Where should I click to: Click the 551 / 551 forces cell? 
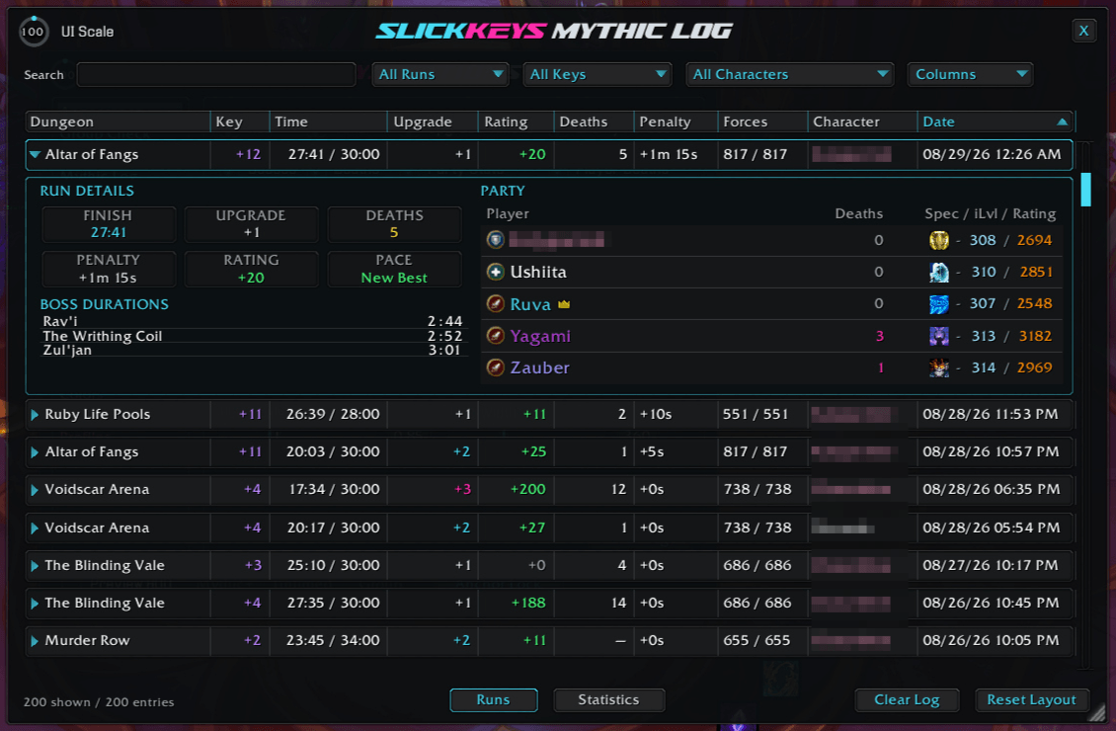pos(756,414)
